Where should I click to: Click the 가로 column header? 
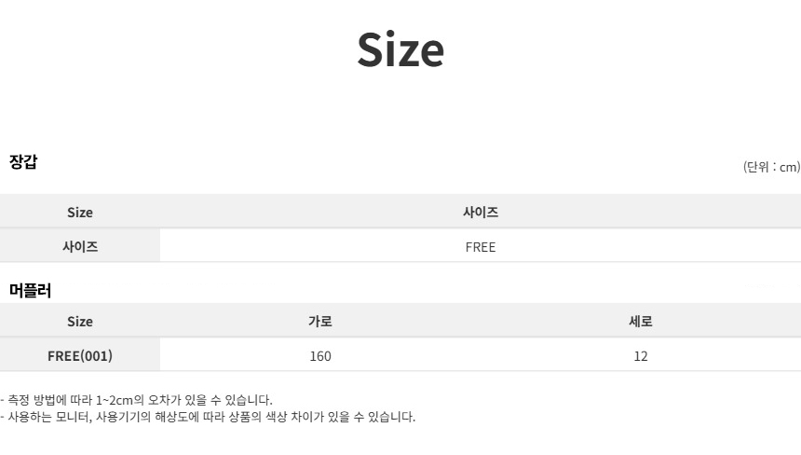point(320,321)
